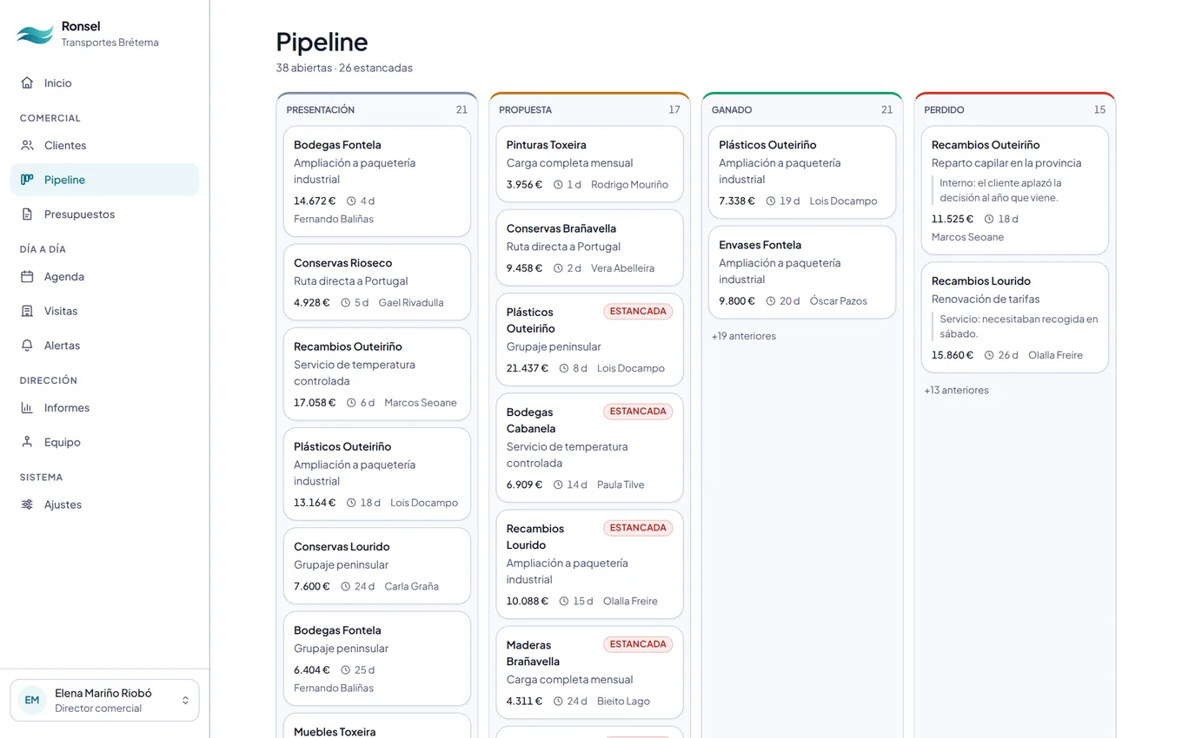Click the bar chart icon for Informes
The width and height of the screenshot is (1182, 738).
(x=28, y=408)
